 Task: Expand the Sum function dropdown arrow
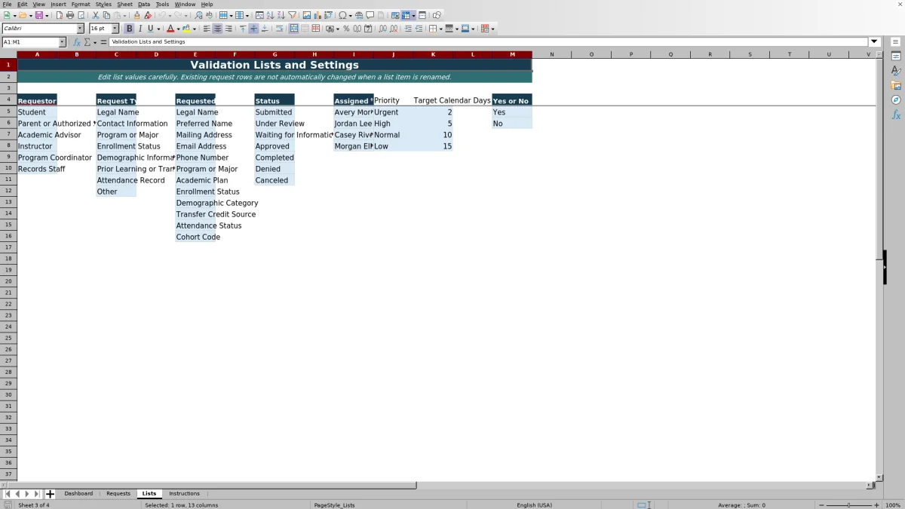coord(95,42)
